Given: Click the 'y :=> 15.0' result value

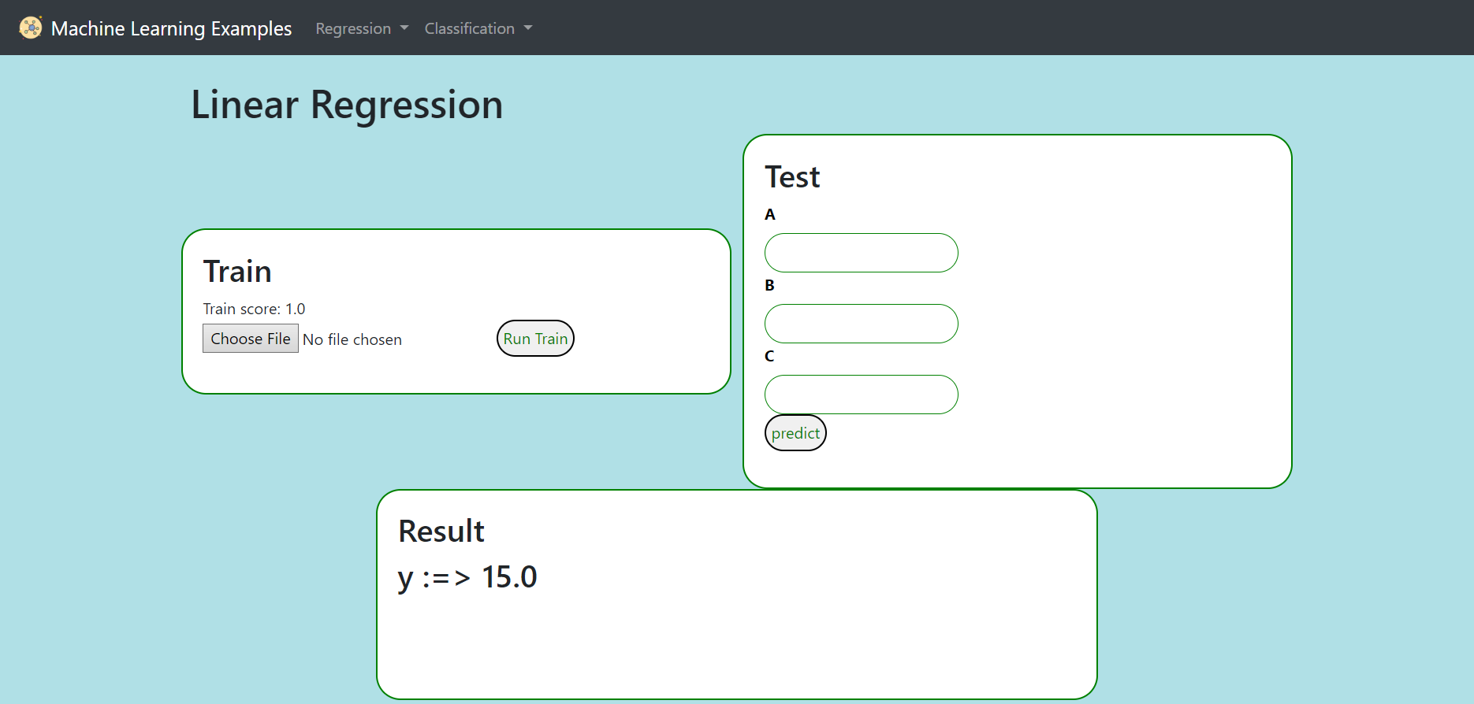Looking at the screenshot, I should pos(467,577).
